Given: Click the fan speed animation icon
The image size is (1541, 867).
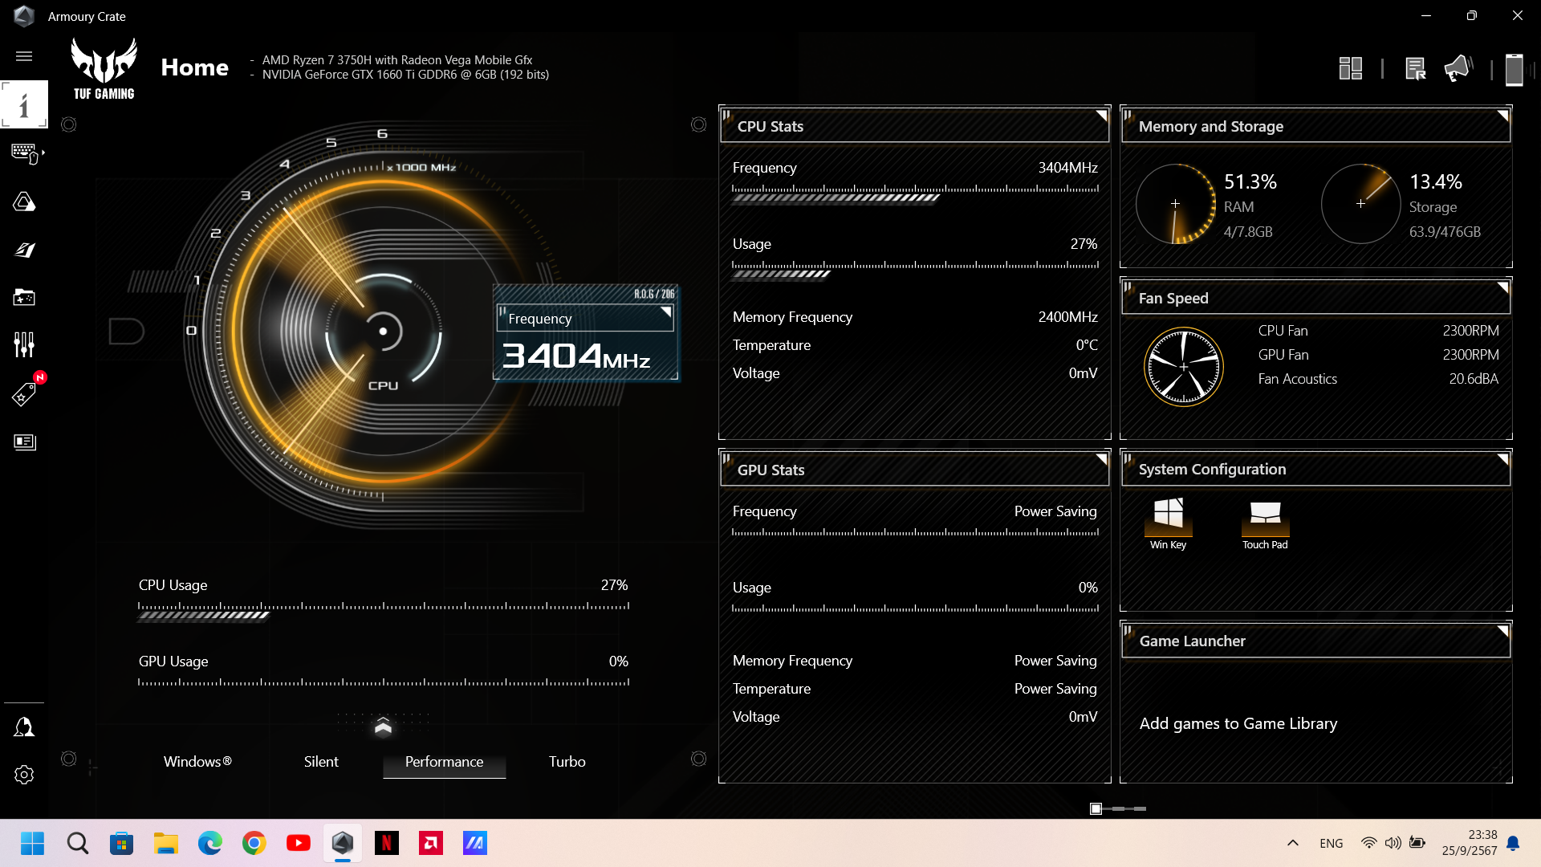Looking at the screenshot, I should click(x=1183, y=367).
